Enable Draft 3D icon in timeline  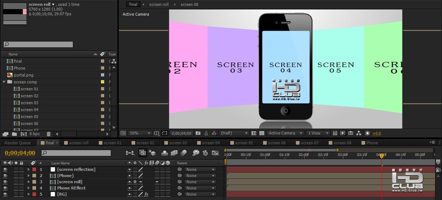coord(152,153)
